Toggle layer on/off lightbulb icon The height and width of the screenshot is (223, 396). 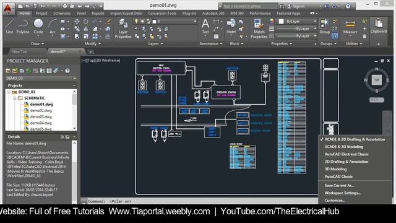tap(136, 21)
